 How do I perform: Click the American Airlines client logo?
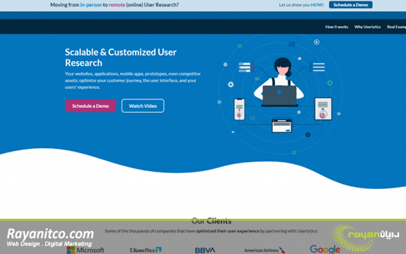coord(265,250)
